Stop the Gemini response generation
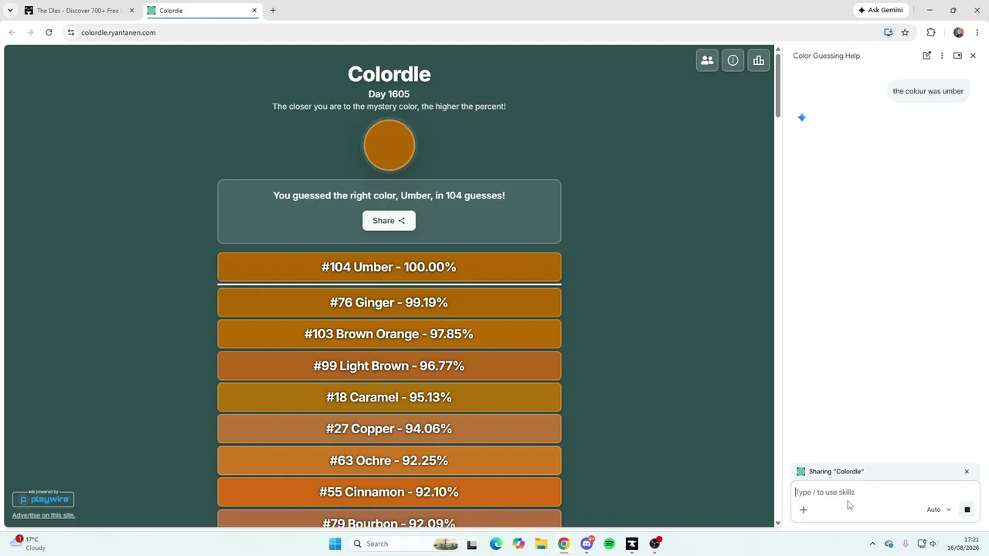This screenshot has width=989, height=556. point(967,510)
